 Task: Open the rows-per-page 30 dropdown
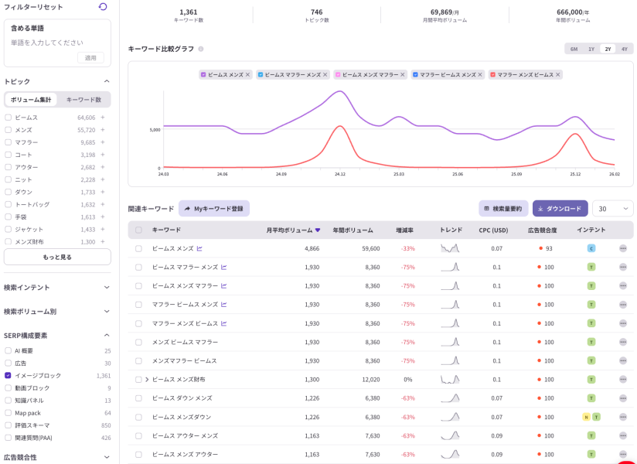[x=612, y=209]
